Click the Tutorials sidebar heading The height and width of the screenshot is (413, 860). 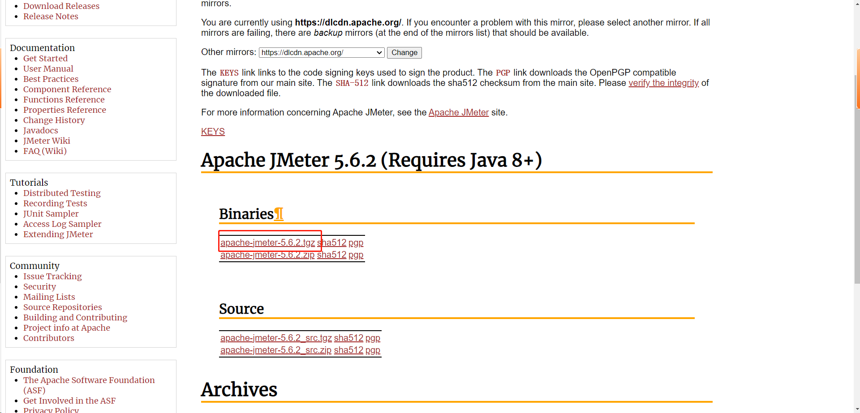pos(29,183)
